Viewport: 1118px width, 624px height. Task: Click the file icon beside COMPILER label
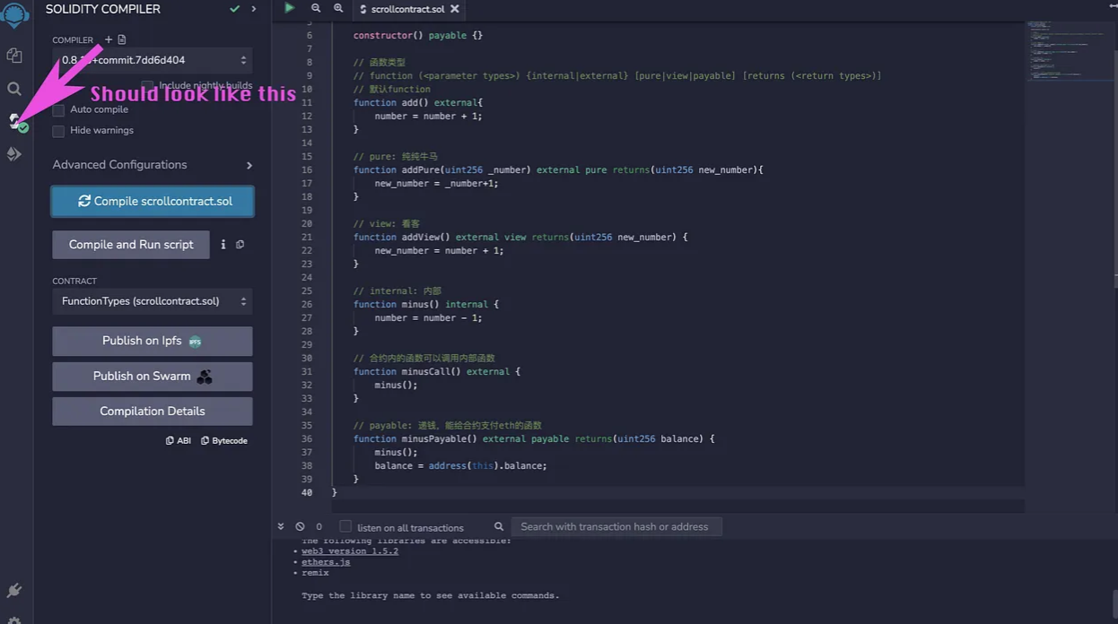[122, 39]
